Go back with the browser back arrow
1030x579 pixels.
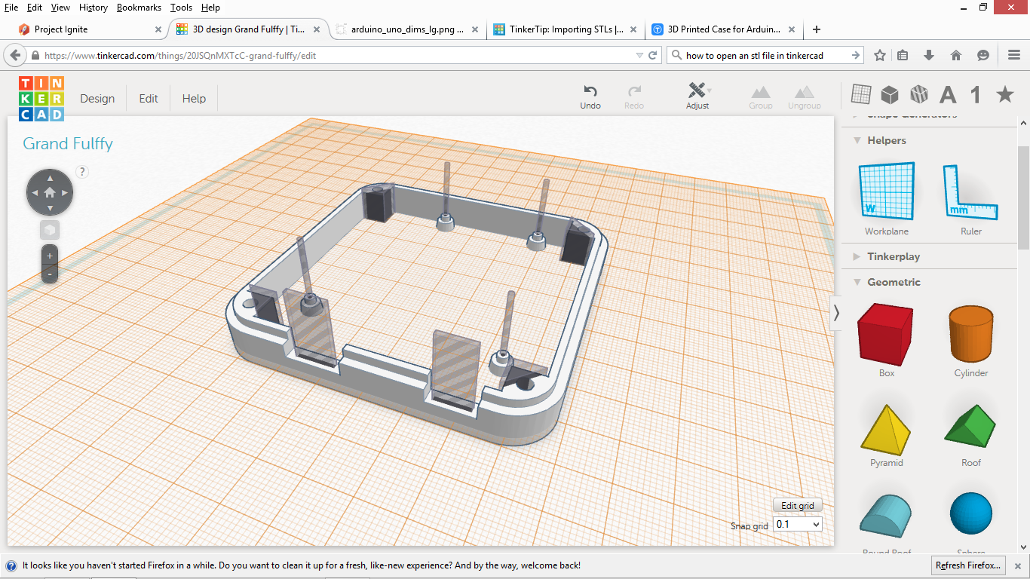pyautogui.click(x=14, y=55)
